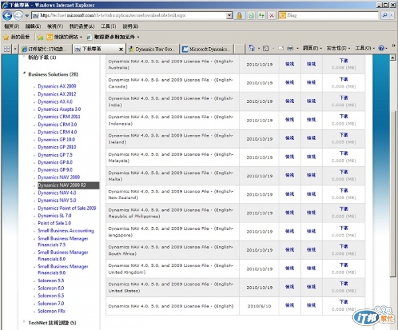Viewport: 398px width, 330px height.
Task: Open the 安全性(S) safety dropdown
Action: point(338,48)
